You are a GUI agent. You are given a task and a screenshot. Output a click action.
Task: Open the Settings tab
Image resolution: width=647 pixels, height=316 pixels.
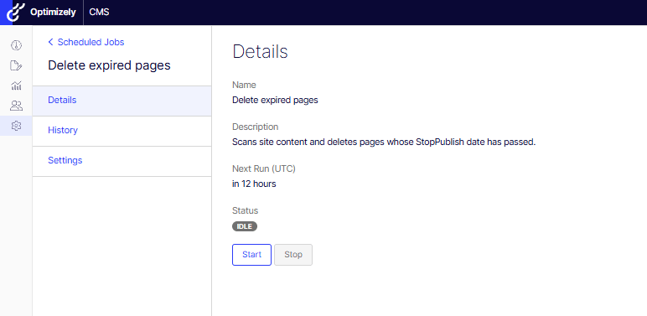pos(122,161)
